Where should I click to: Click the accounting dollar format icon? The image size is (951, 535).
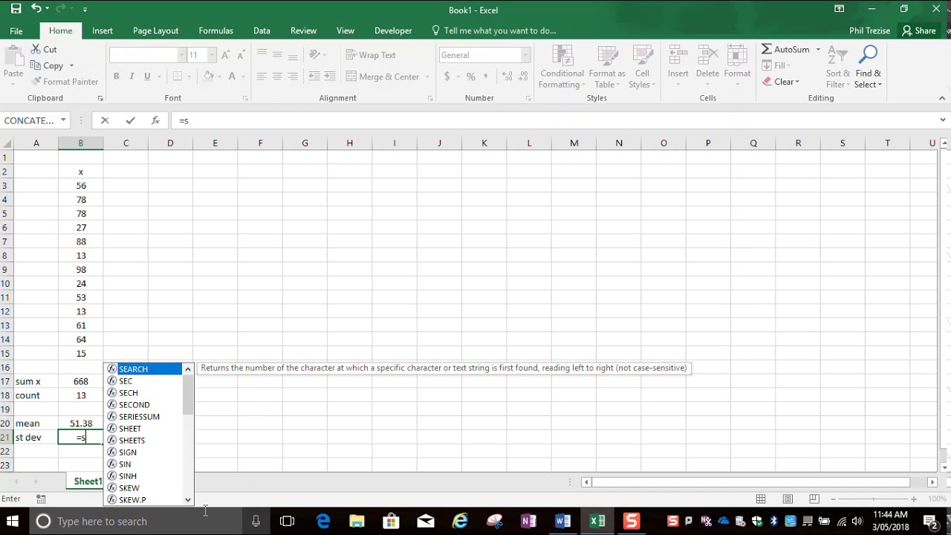tap(447, 77)
